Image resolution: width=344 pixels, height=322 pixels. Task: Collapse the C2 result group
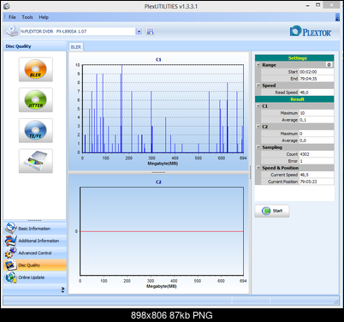(x=258, y=127)
